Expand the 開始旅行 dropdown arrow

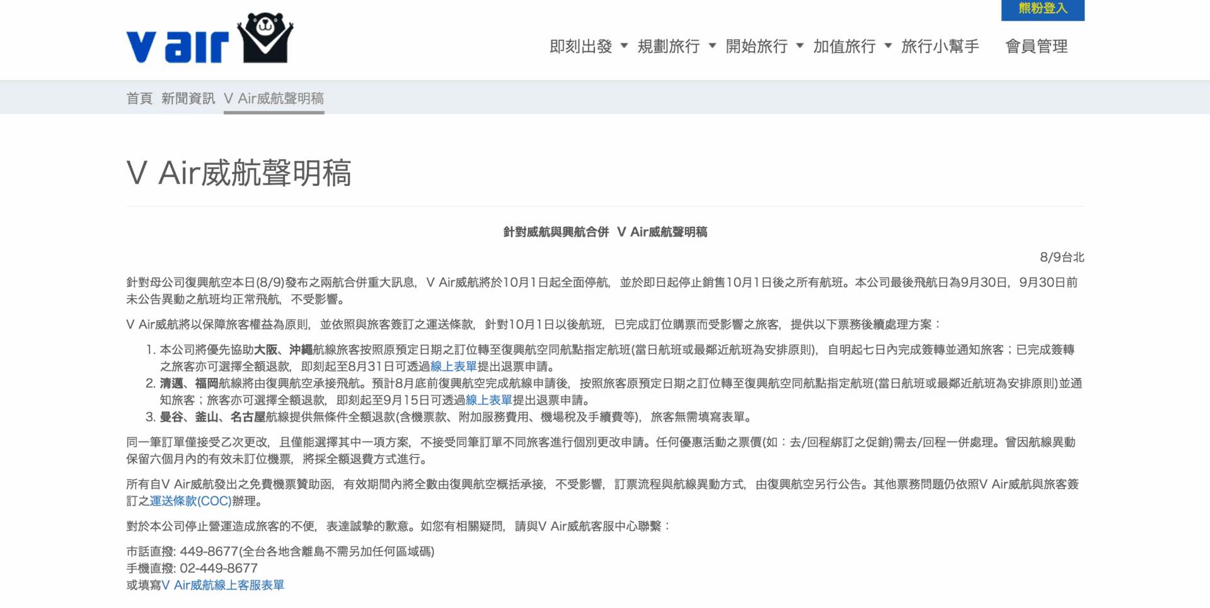click(800, 46)
